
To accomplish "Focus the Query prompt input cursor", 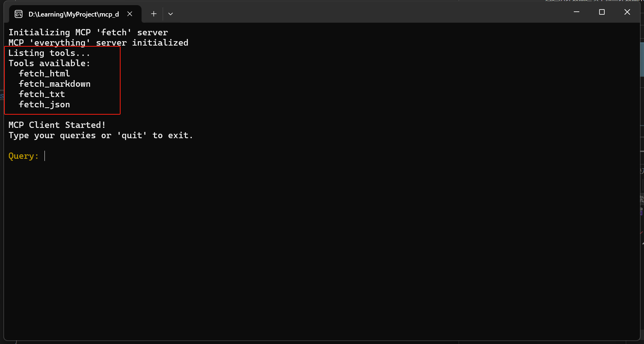I will [45, 156].
